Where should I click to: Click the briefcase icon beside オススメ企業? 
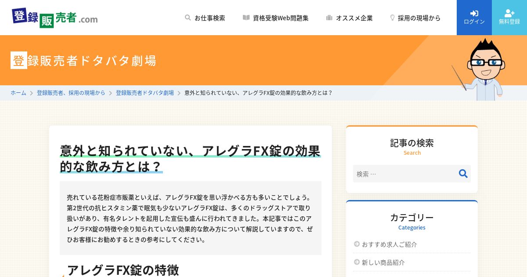pos(329,18)
